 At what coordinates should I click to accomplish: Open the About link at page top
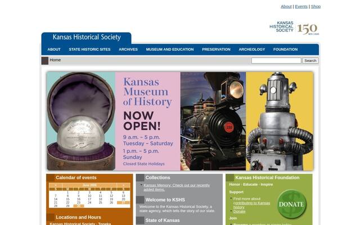coord(286,6)
